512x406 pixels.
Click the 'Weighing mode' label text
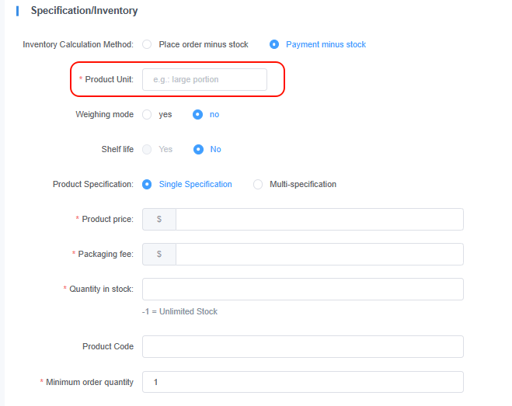[x=104, y=114]
